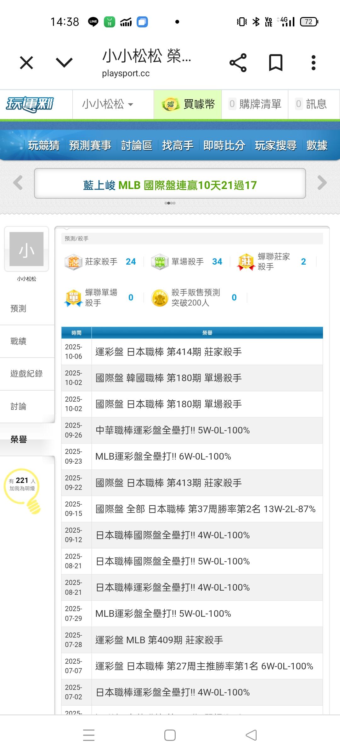The height and width of the screenshot is (756, 340).
Task: Select 日本職棒國際盤全壘打!! 5W-0L-100% row
Action: coord(192,561)
